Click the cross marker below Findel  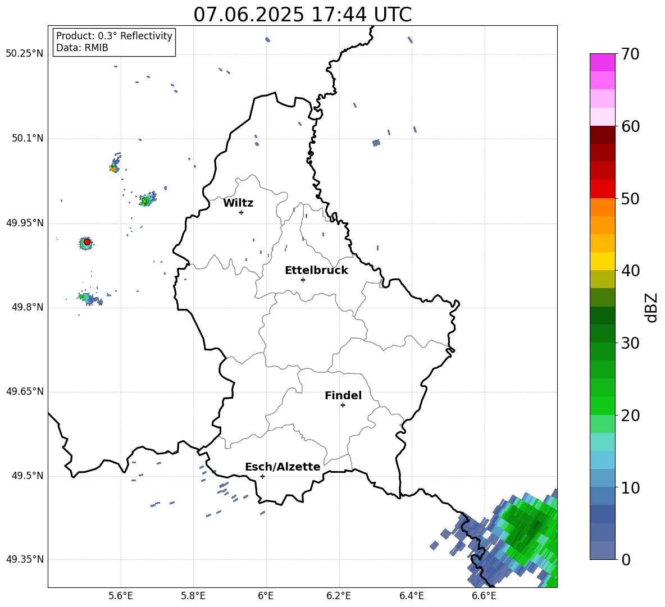(343, 405)
